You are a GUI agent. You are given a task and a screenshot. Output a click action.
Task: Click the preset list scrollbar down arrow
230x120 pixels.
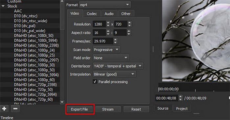(x=62, y=102)
